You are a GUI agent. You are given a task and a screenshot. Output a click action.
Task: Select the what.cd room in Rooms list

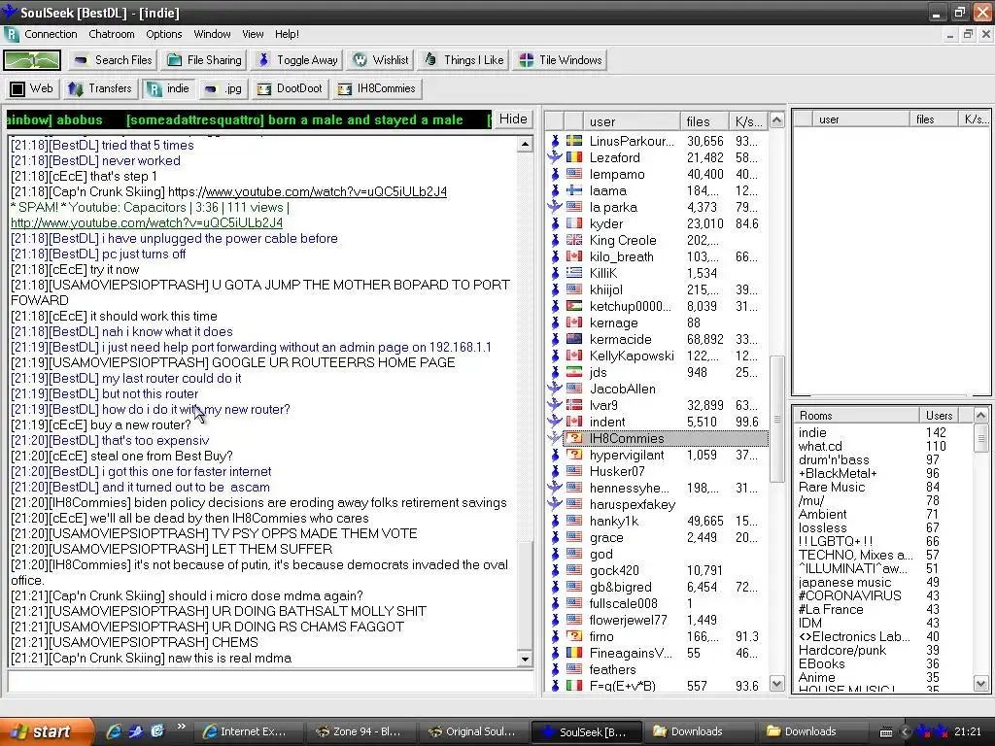point(820,446)
